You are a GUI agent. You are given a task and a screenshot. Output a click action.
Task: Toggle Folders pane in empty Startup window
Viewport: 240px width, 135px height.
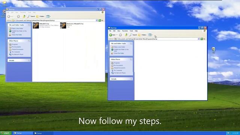pyautogui.click(x=142, y=35)
